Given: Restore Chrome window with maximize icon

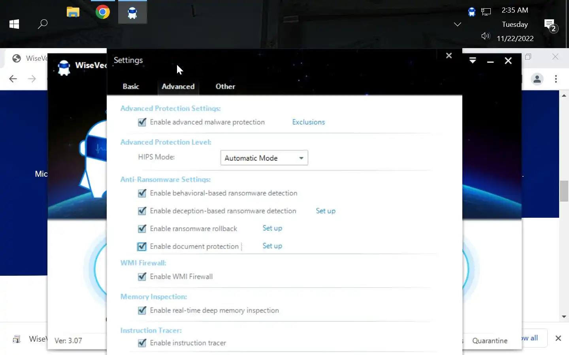Looking at the screenshot, I should [528, 57].
